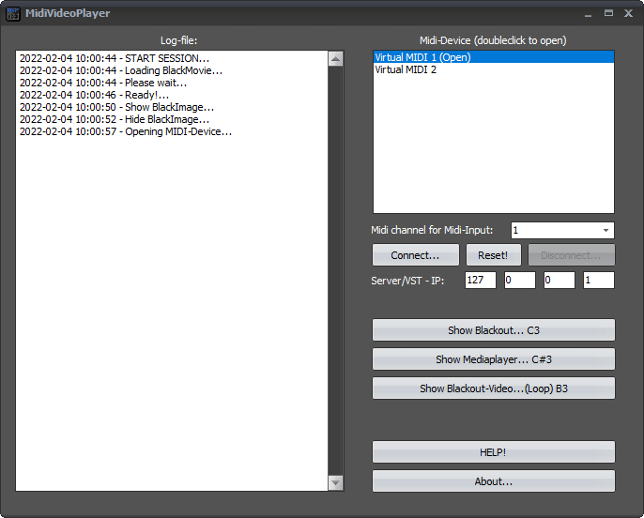Open the About... dialog button
Viewport: 644px width, 518px height.
(493, 481)
